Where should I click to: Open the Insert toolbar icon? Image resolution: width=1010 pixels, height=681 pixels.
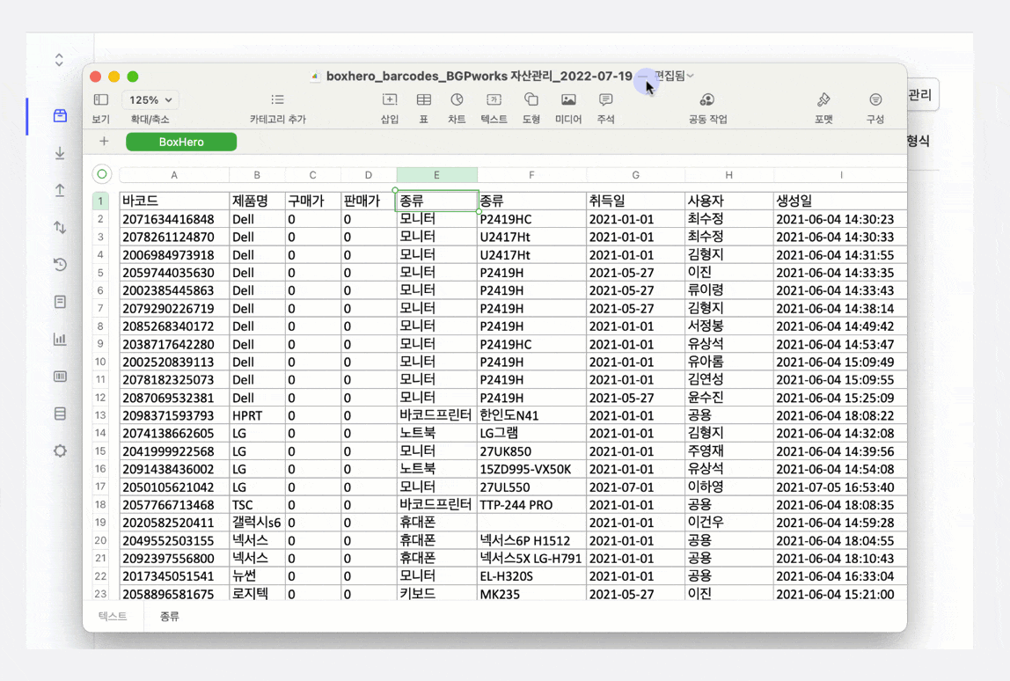point(390,99)
